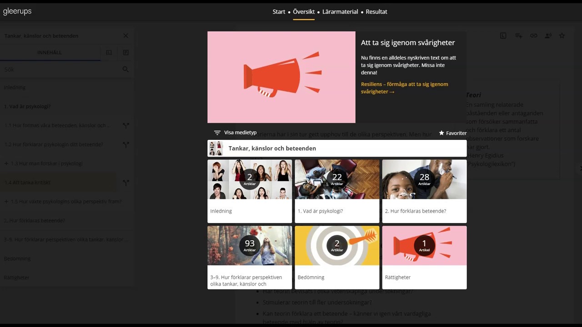The height and width of the screenshot is (327, 582).
Task: Open section 1.2 Hur förklarar psykologin ditt beteende?
Action: pos(54,144)
